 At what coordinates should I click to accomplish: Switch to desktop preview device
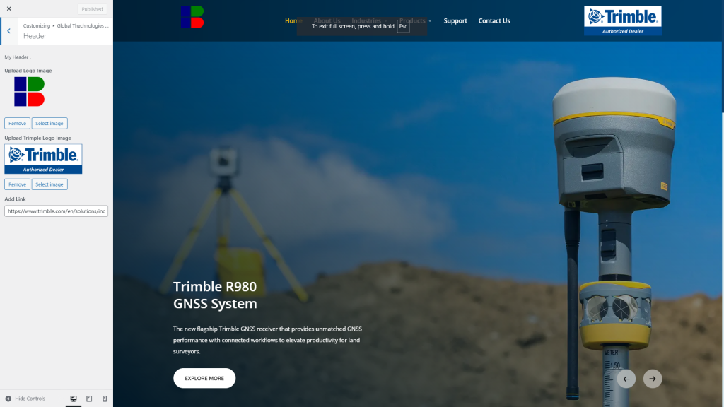tap(74, 399)
